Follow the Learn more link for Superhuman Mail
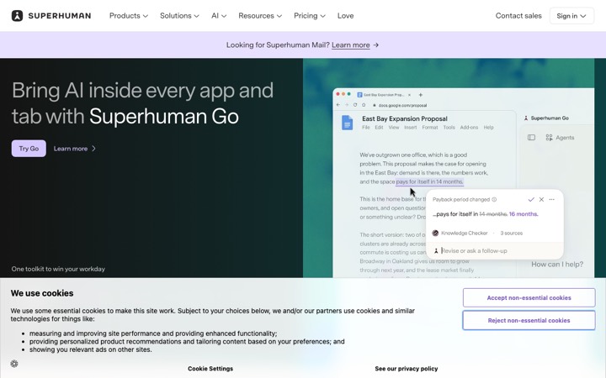The image size is (606, 378). (350, 45)
